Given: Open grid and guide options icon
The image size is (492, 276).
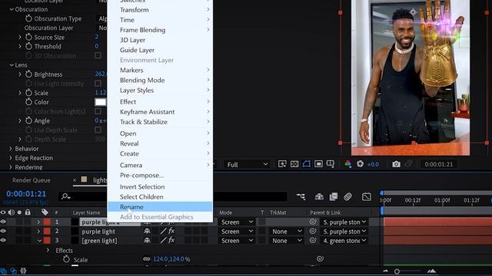Looking at the screenshot, I should (331, 164).
